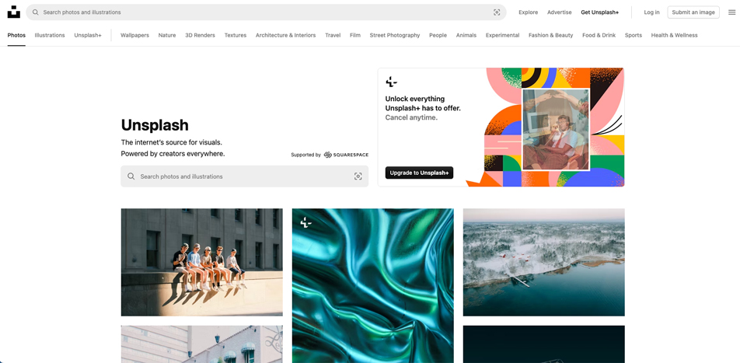Screen dimensions: 740x363
Task: Open Travel category
Action: coord(333,36)
